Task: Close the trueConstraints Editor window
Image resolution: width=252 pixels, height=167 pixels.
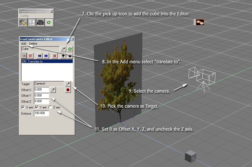Action: click(x=72, y=39)
